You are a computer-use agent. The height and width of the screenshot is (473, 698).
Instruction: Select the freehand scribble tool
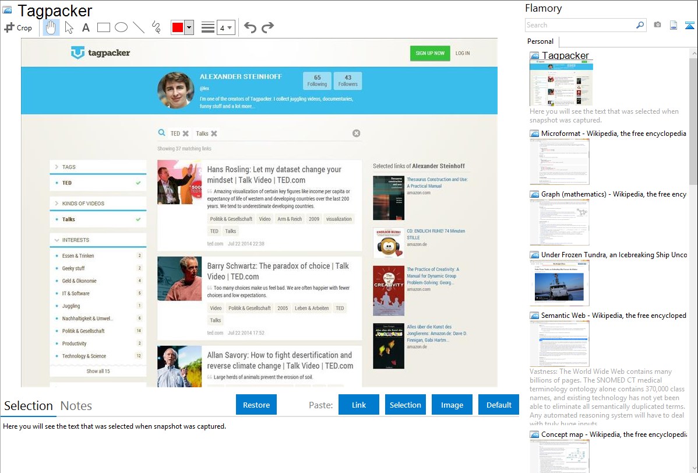click(x=156, y=27)
